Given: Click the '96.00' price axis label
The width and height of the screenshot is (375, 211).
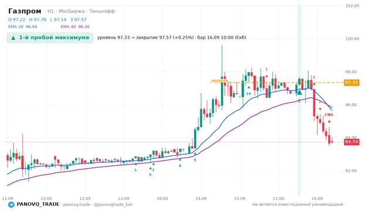Looking at the screenshot, I should 351,105.
